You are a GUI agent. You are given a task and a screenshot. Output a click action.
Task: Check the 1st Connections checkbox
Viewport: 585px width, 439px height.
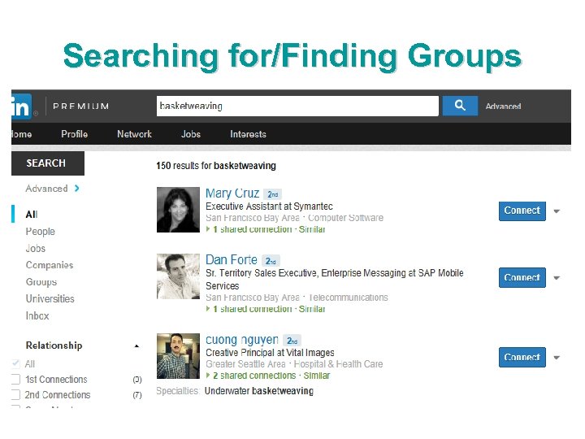click(x=15, y=380)
